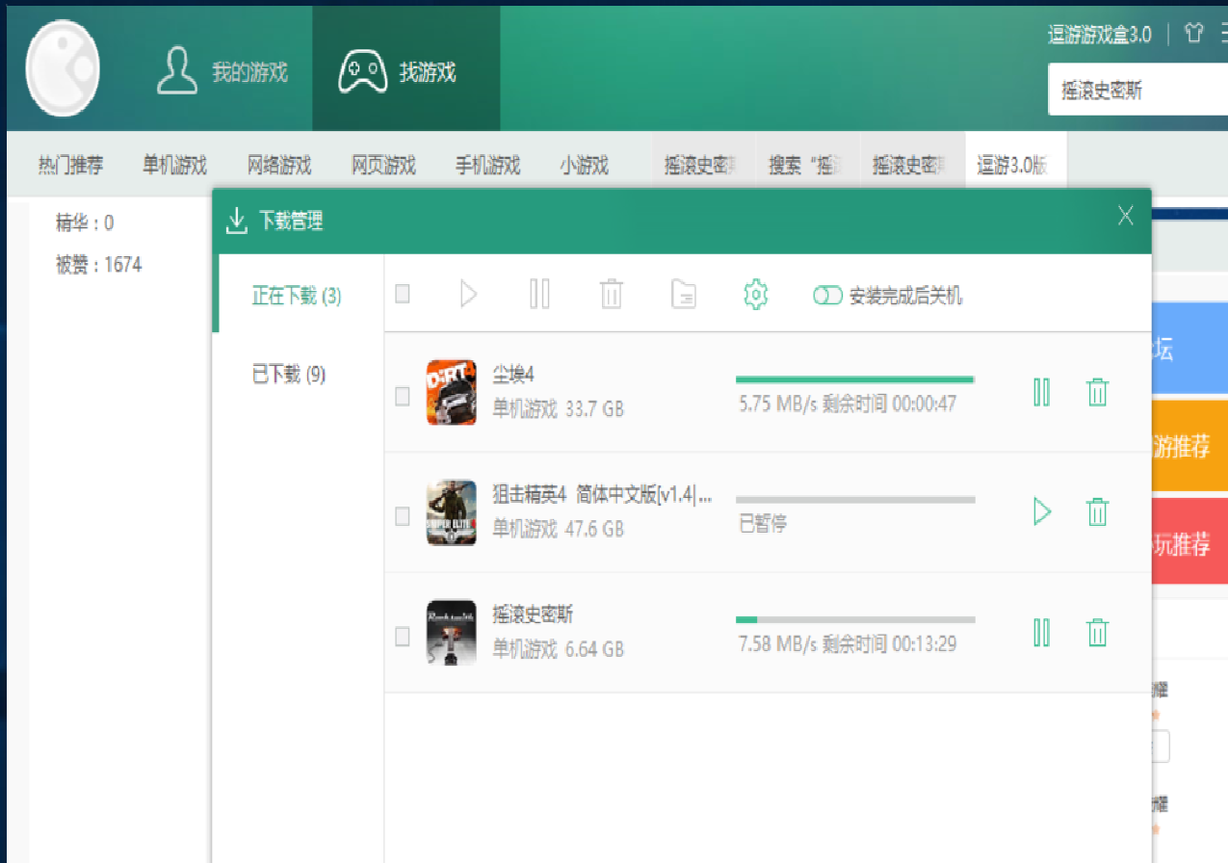The image size is (1228, 863).
Task: Click the 狙击精英4 game thumbnail
Action: pos(451,512)
